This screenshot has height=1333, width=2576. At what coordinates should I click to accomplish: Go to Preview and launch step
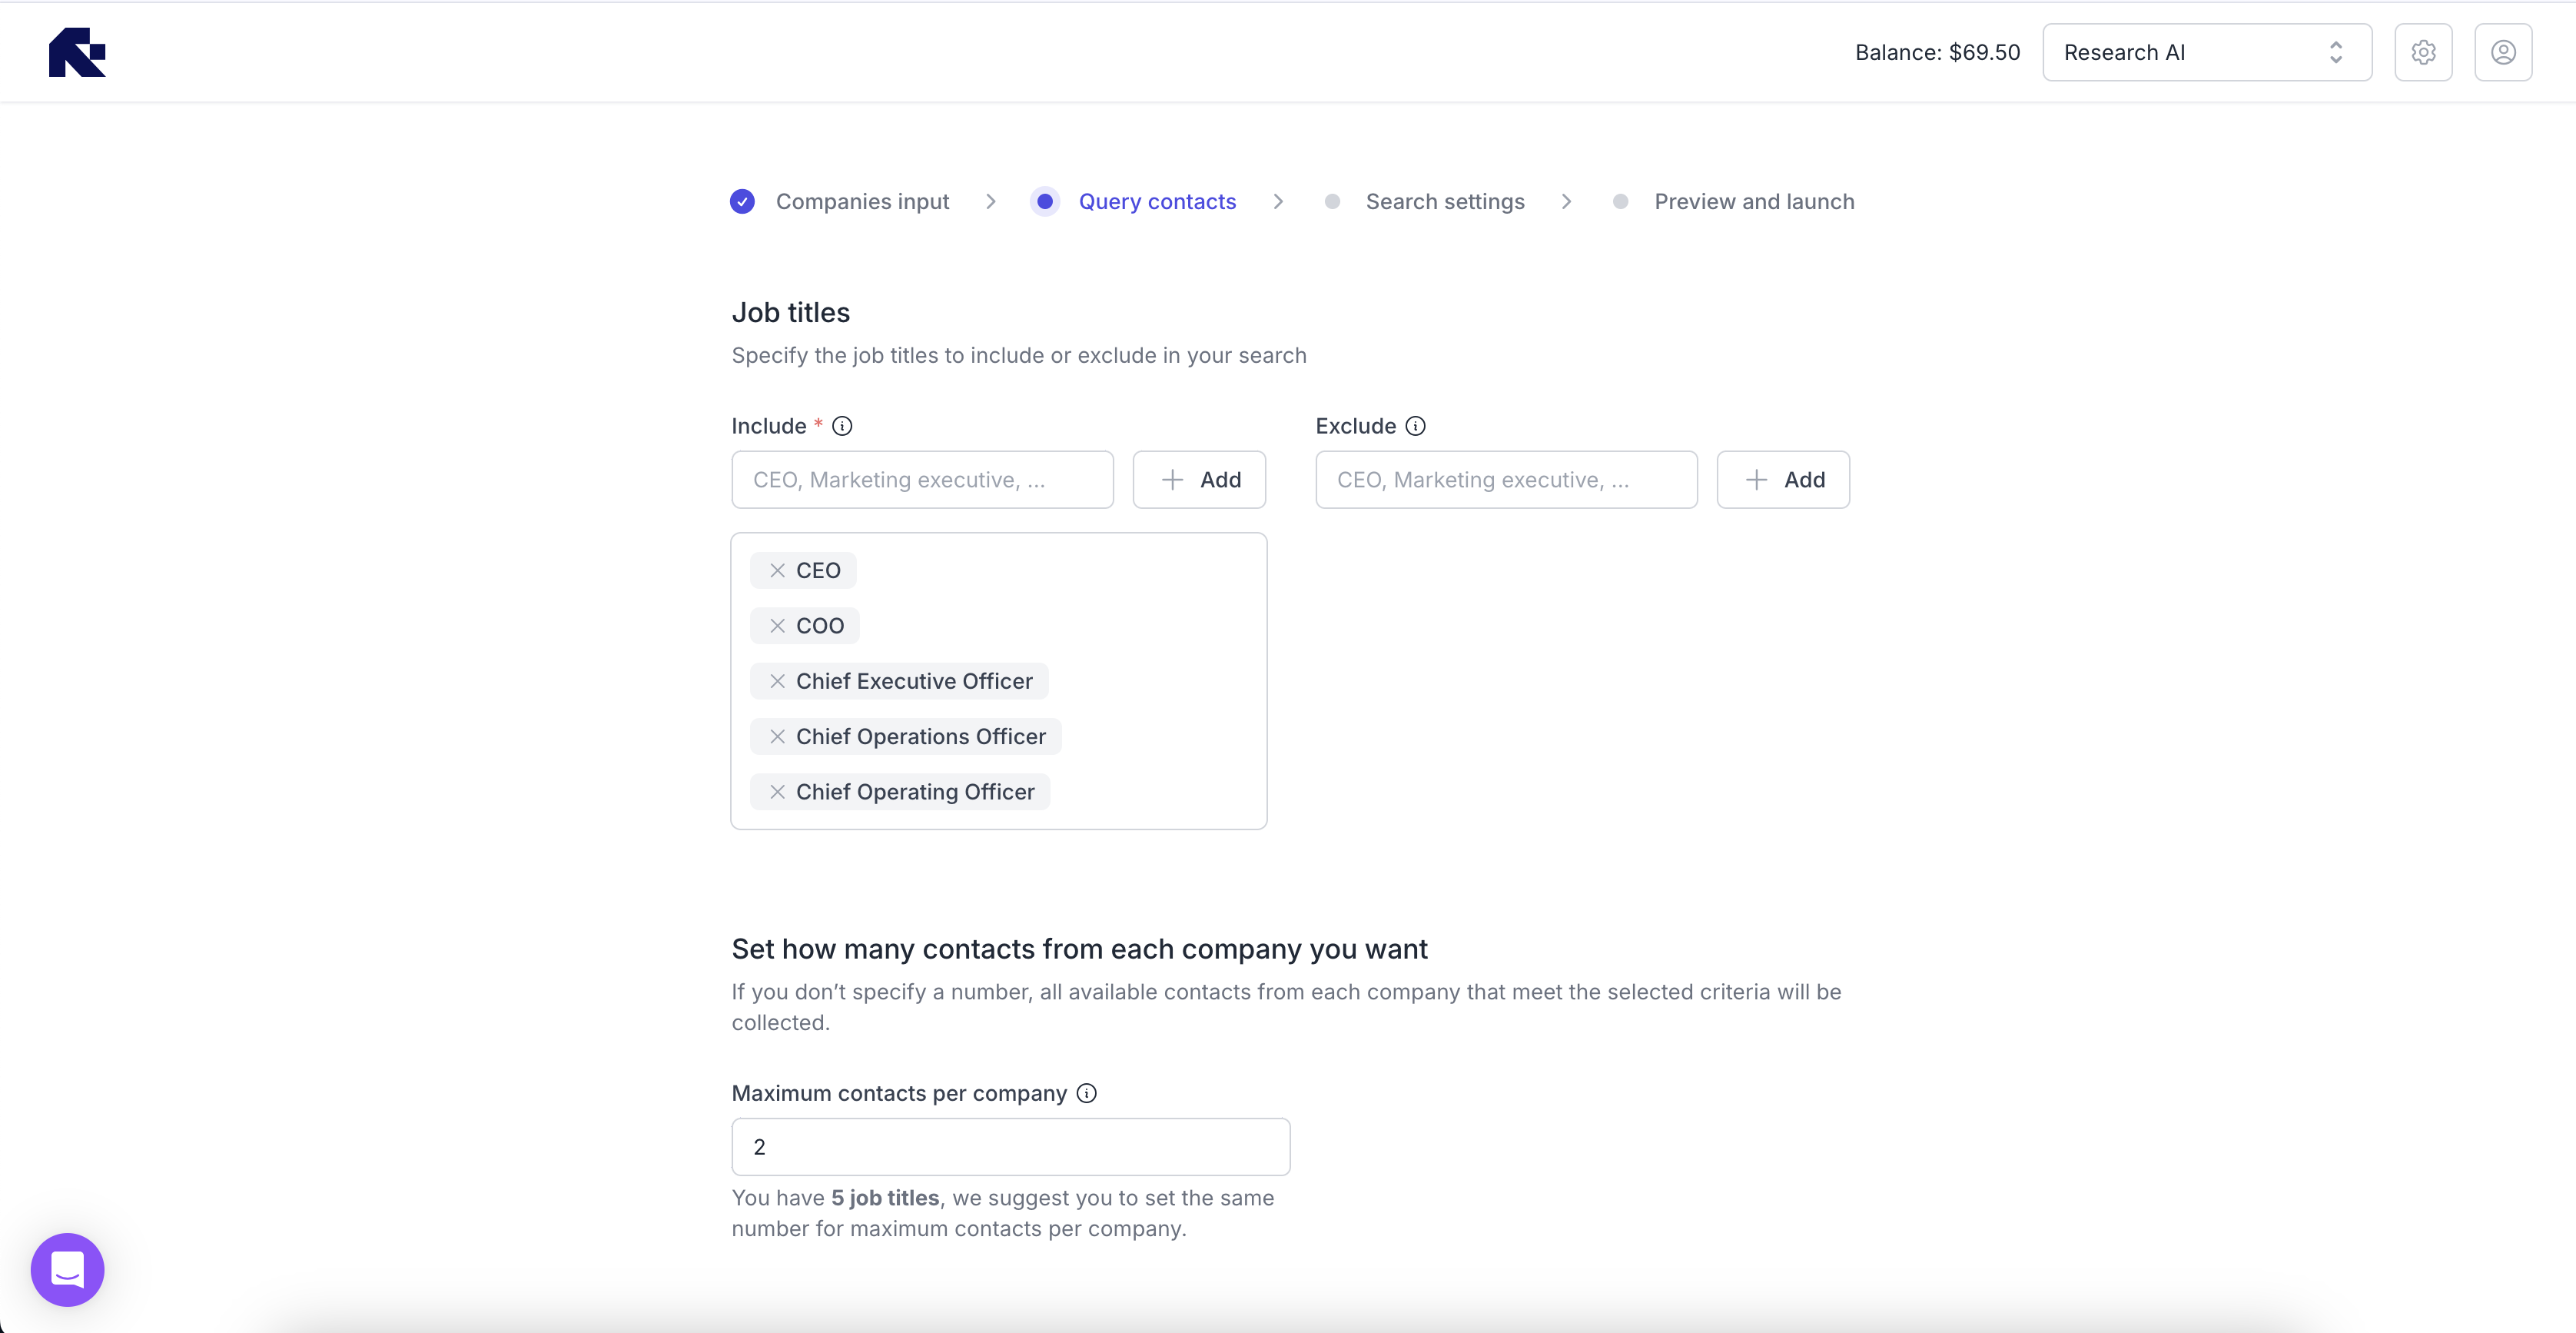point(1753,202)
